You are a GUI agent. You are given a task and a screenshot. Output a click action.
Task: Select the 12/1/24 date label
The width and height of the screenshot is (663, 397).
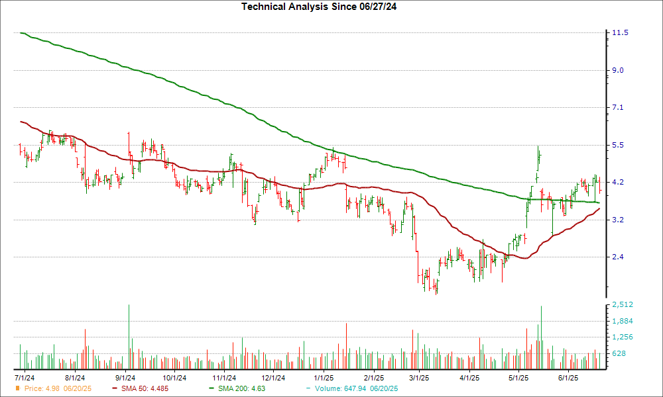pos(273,378)
